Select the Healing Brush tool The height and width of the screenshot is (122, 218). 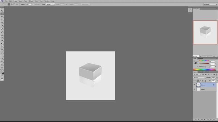point(2,29)
